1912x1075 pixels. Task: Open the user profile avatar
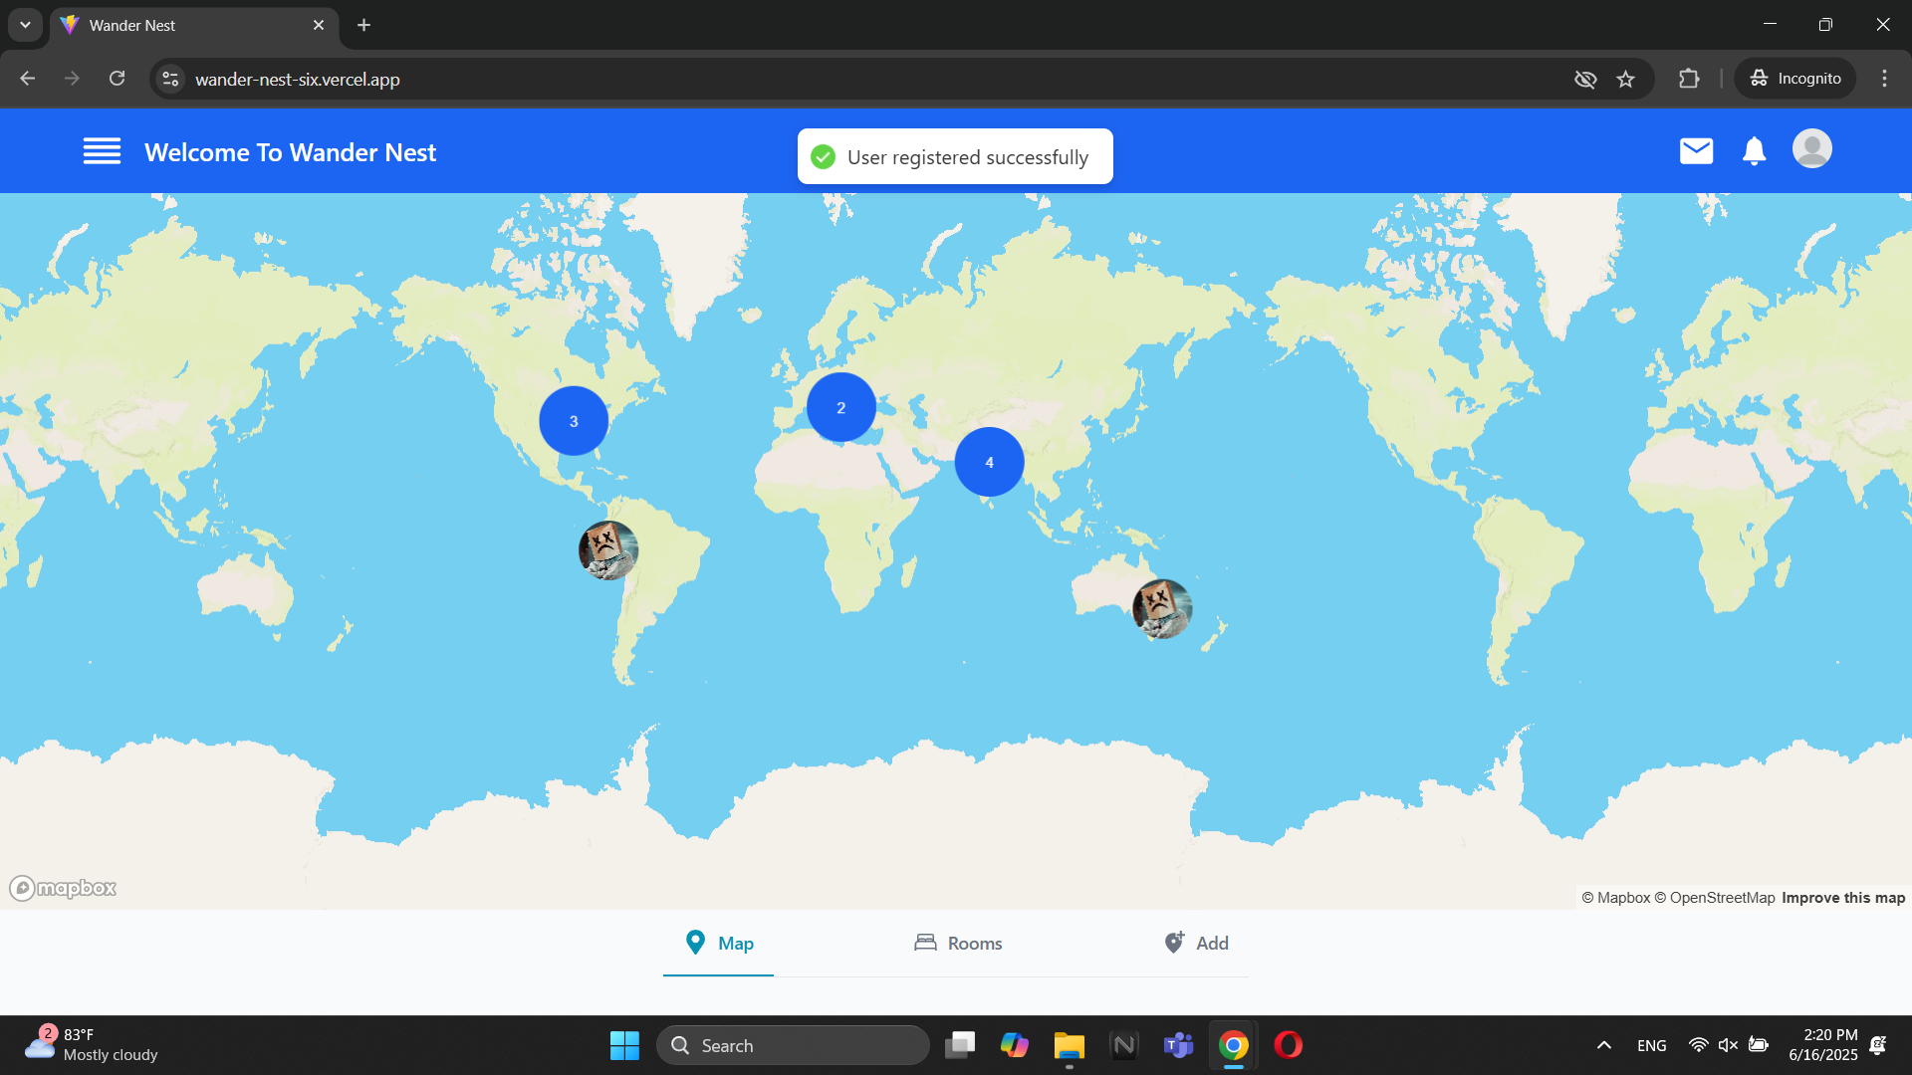[1811, 149]
